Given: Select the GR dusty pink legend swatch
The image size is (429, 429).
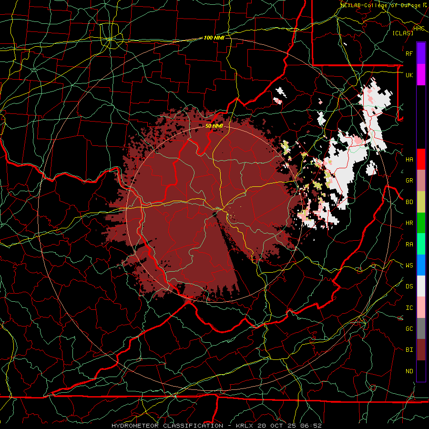Looking at the screenshot, I should click(421, 181).
